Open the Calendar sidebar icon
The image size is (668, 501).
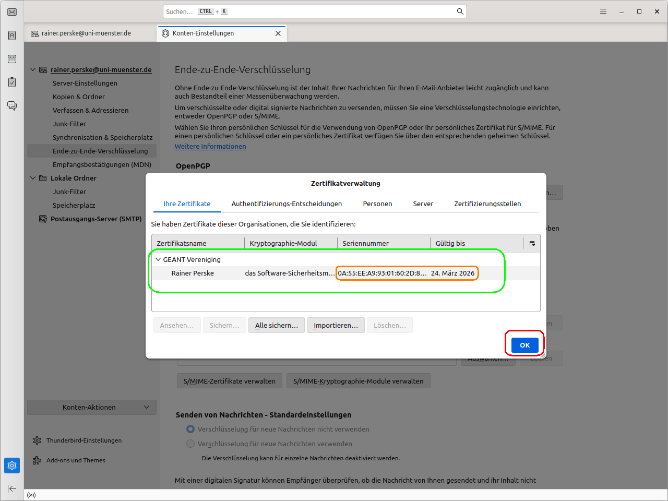tap(12, 59)
